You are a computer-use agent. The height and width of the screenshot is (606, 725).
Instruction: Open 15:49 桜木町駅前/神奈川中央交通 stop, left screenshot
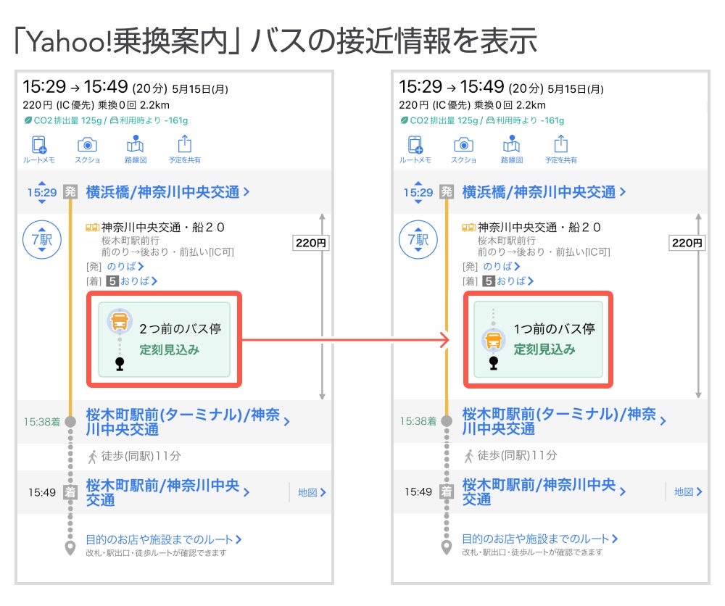tap(167, 492)
